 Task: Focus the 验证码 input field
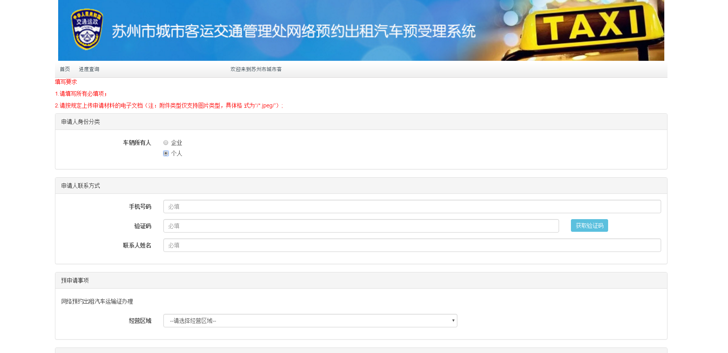(x=360, y=226)
